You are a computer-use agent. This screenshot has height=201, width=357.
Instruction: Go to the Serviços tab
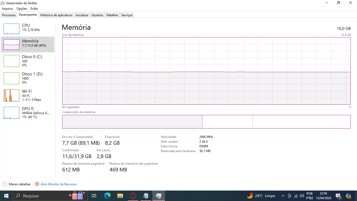(x=127, y=15)
